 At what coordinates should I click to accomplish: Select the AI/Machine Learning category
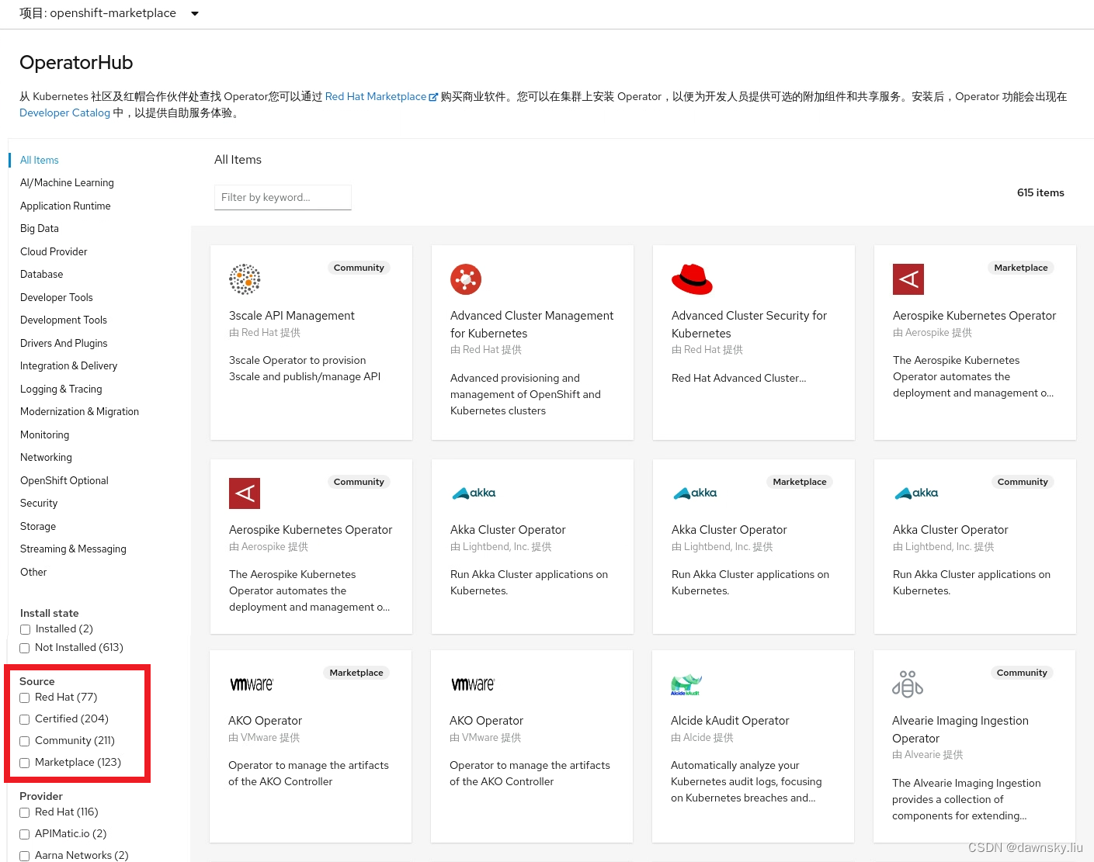[x=67, y=183]
